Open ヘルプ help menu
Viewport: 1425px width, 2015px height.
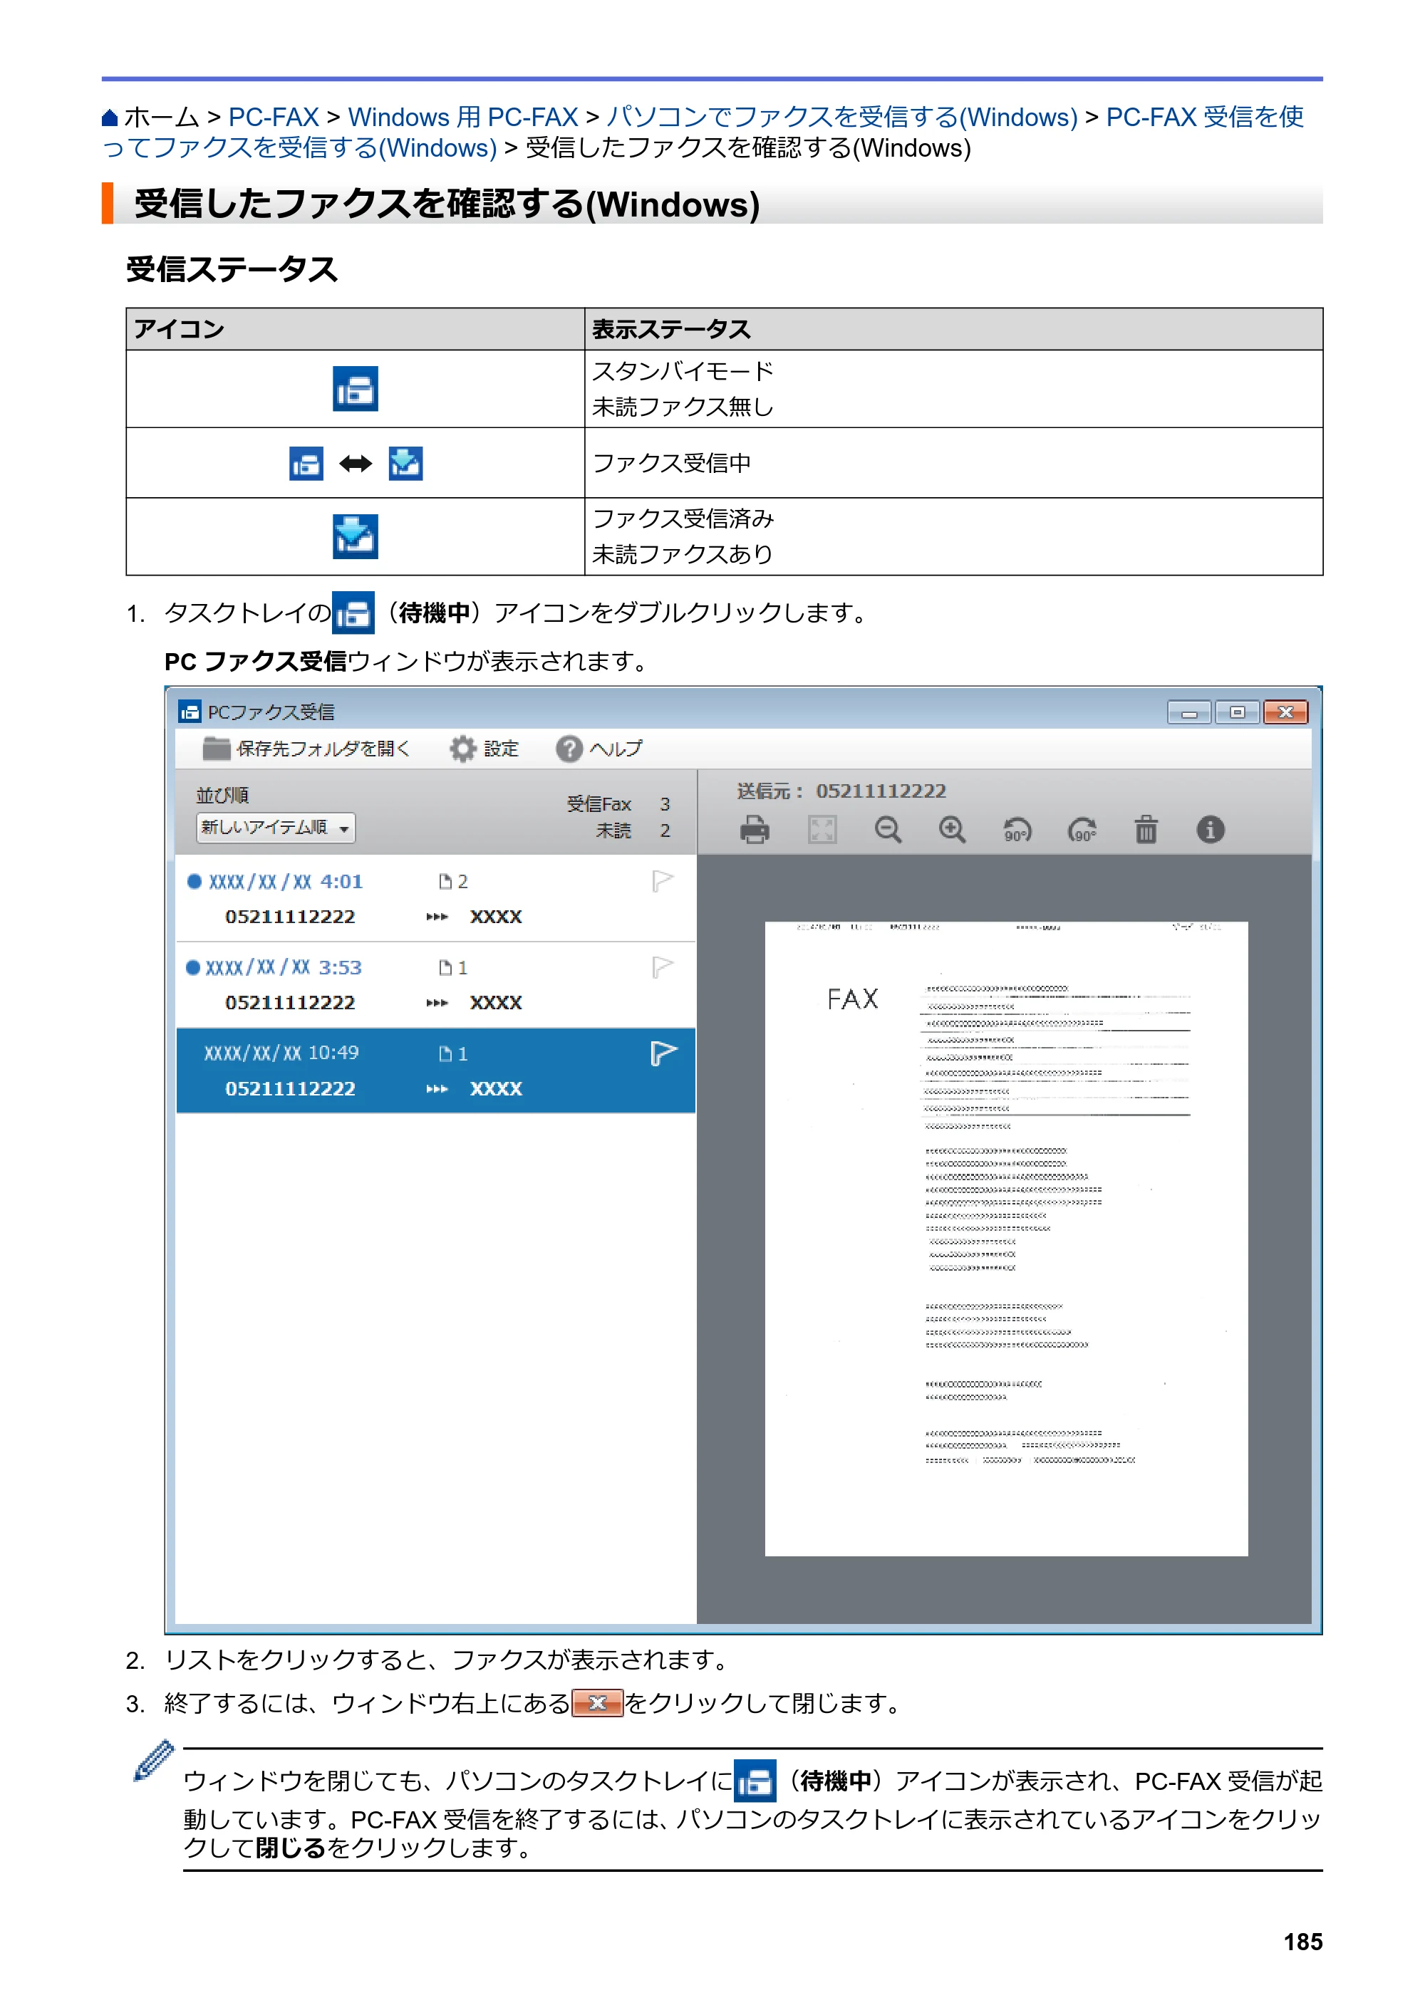[598, 749]
